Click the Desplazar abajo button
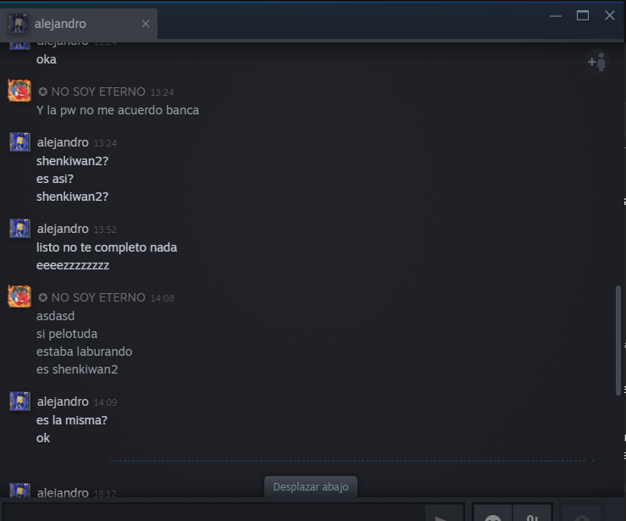The width and height of the screenshot is (626, 521). point(311,486)
